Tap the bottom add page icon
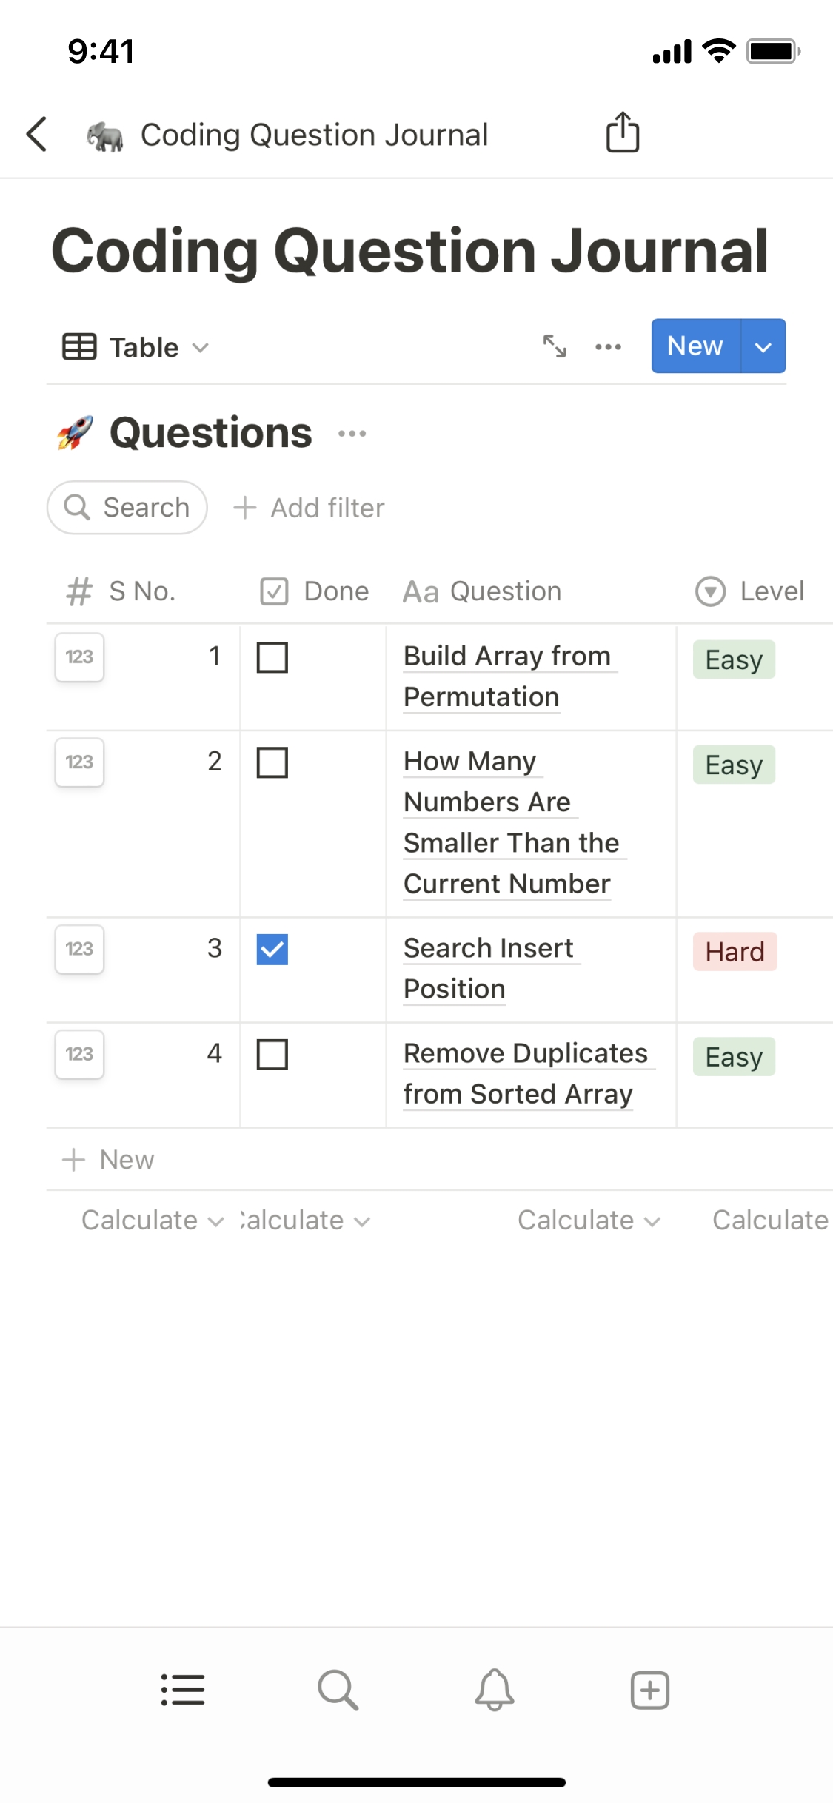833x1803 pixels. [x=649, y=1690]
